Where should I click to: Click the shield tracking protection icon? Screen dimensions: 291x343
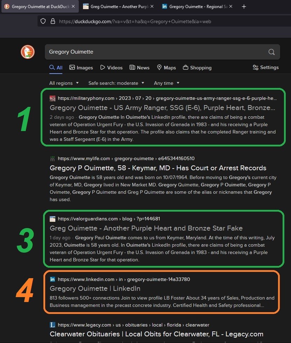click(43, 21)
